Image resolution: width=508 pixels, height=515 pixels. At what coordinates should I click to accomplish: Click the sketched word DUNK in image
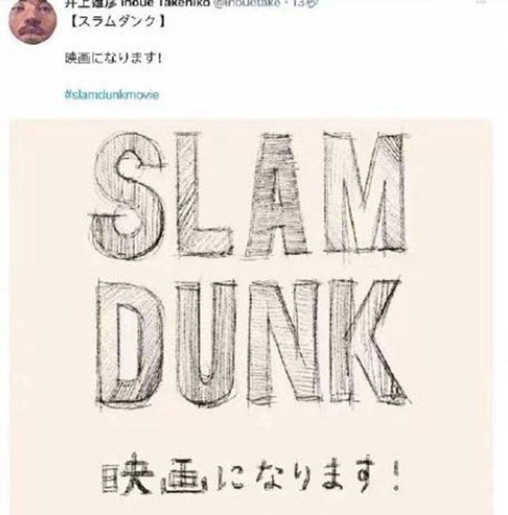(253, 344)
